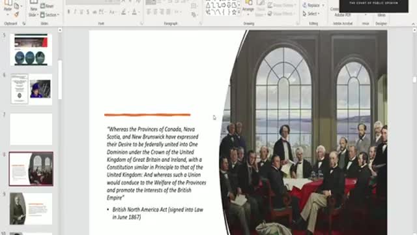Click the text highlight color button

(124, 12)
